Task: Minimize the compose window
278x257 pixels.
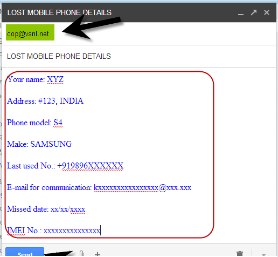Action: 241,13
